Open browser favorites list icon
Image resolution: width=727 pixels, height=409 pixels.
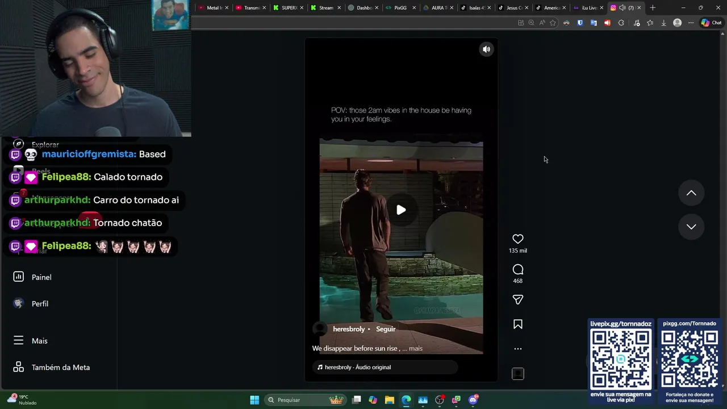pos(650,23)
